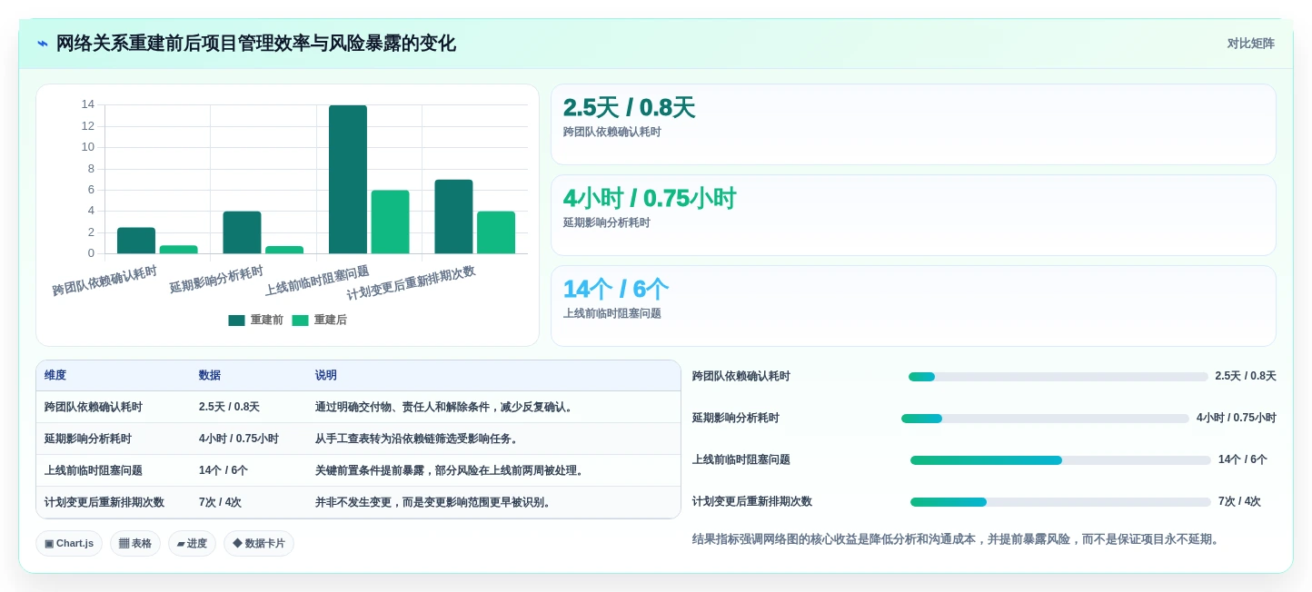Click the description starting 通过明确交付物
1312x592 pixels.
[446, 408]
